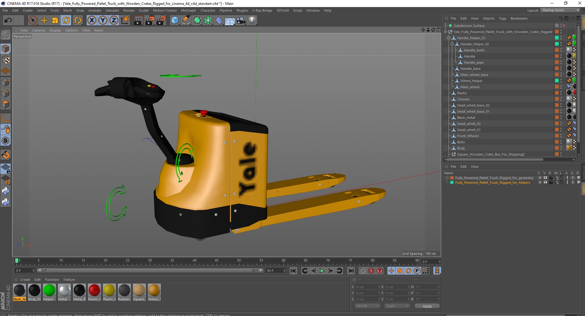Add a Camera object
The width and height of the screenshot is (585, 316).
pyautogui.click(x=241, y=20)
